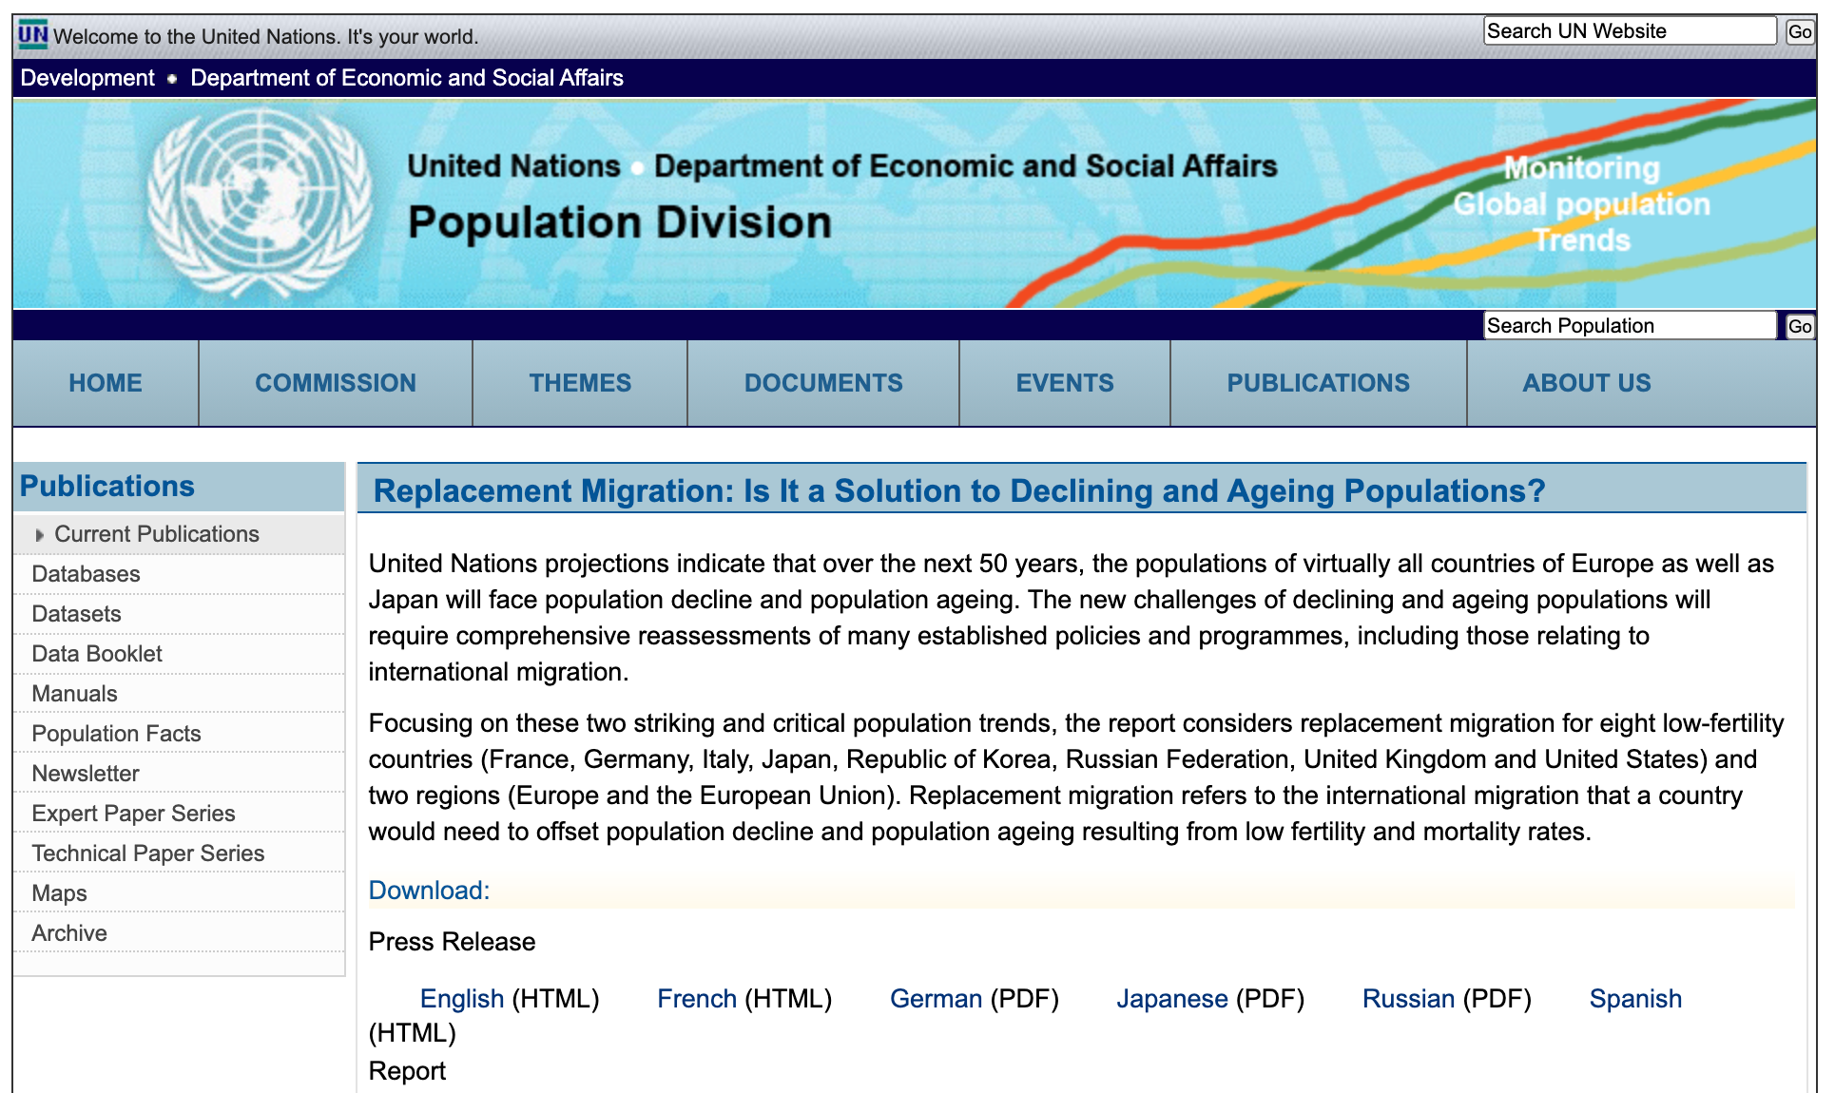Image resolution: width=1835 pixels, height=1093 pixels.
Task: Open the English press release link
Action: (x=461, y=999)
